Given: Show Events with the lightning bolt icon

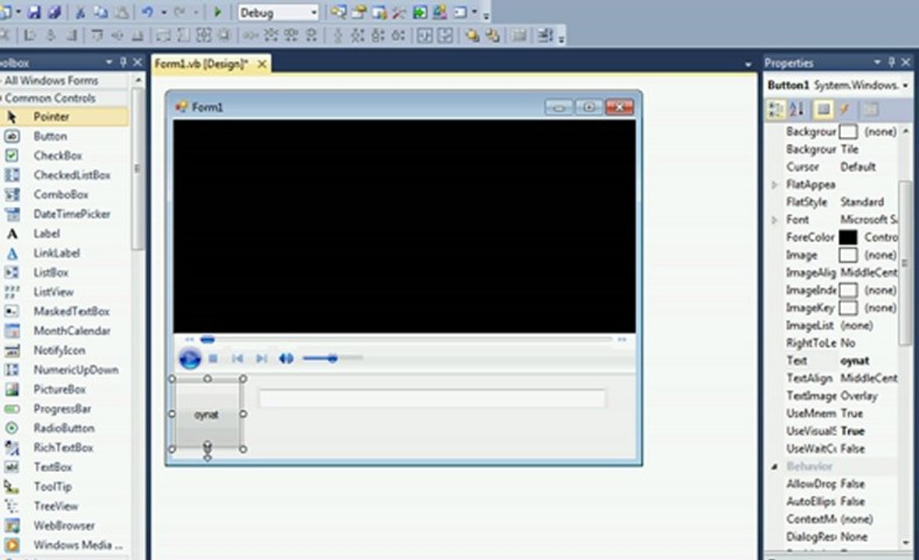Looking at the screenshot, I should 844,110.
